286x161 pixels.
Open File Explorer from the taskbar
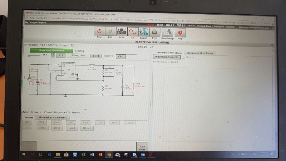pyautogui.click(x=58, y=155)
